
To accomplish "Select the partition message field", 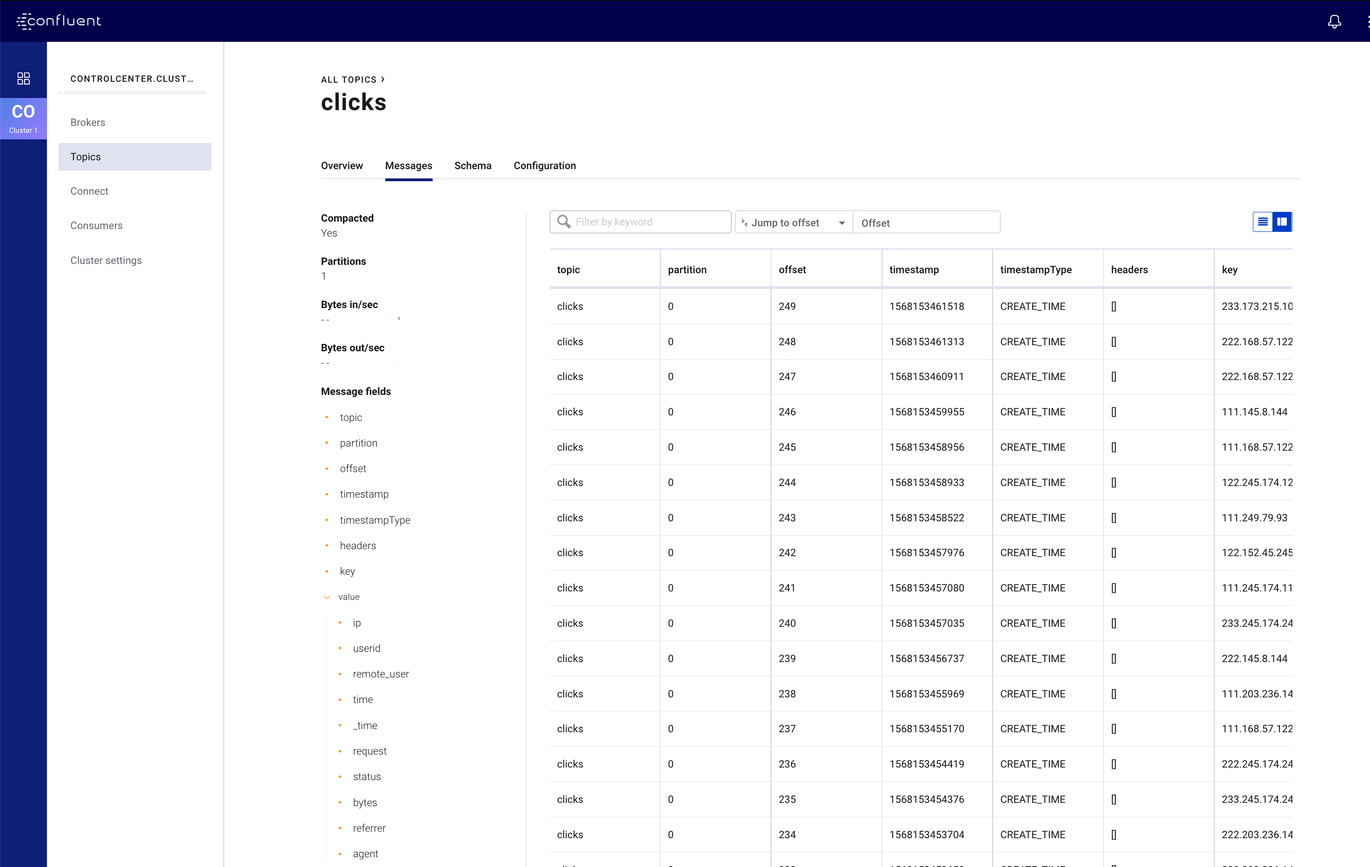I will [358, 443].
